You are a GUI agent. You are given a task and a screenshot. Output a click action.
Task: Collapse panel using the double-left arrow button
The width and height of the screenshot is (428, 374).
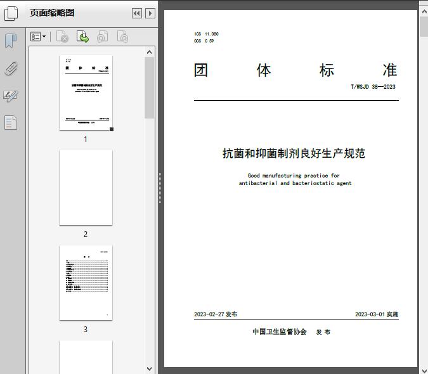point(136,13)
